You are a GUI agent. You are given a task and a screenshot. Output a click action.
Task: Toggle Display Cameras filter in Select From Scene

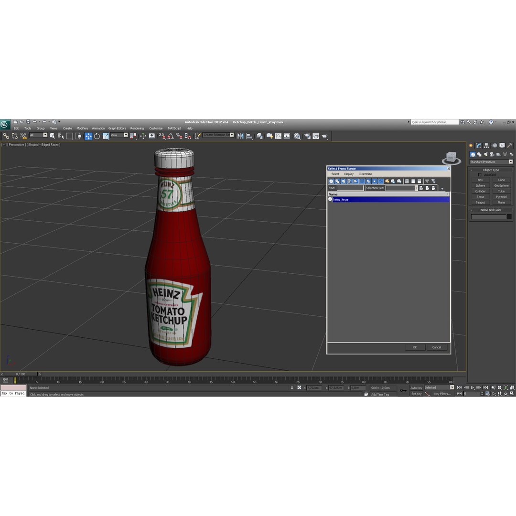pos(350,182)
